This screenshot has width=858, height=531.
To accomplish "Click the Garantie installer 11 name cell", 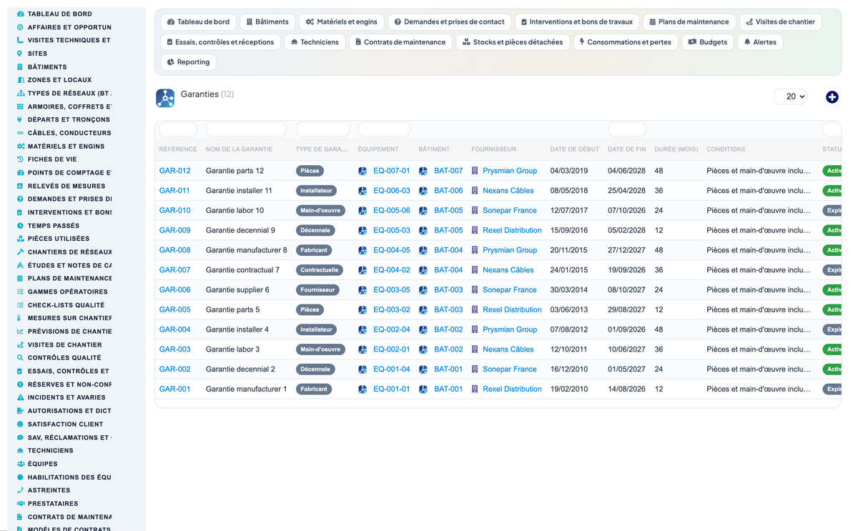I will (x=239, y=191).
